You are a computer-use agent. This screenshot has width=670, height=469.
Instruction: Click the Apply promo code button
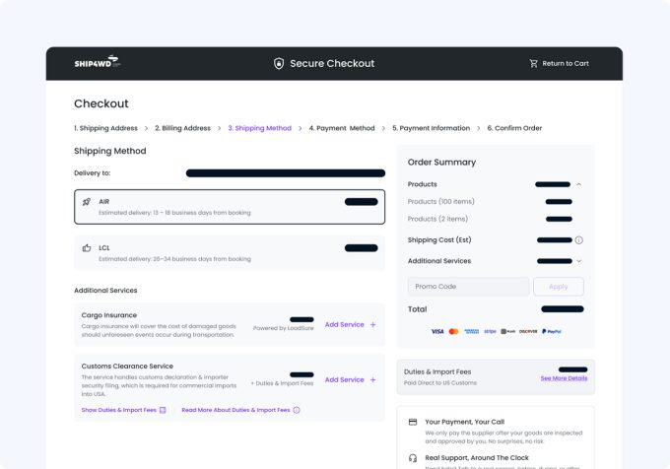point(559,286)
